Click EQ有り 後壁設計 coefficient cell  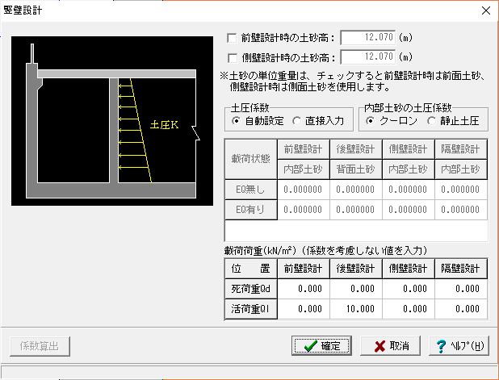(x=356, y=210)
